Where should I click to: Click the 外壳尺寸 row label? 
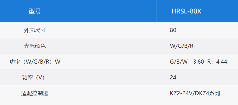[35, 30]
